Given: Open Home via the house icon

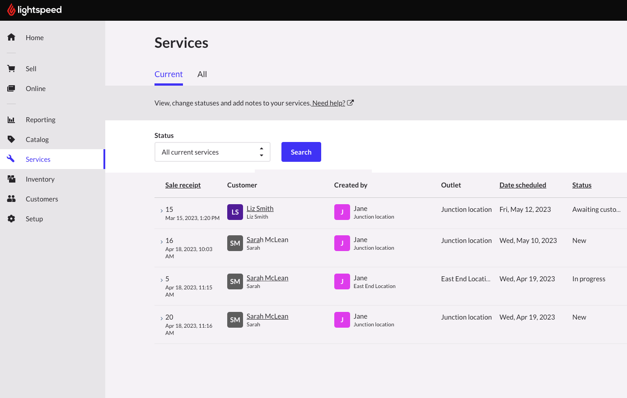Looking at the screenshot, I should (11, 37).
